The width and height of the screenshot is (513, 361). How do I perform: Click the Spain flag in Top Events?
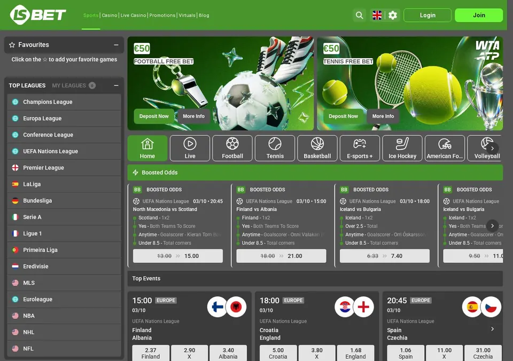(472, 307)
